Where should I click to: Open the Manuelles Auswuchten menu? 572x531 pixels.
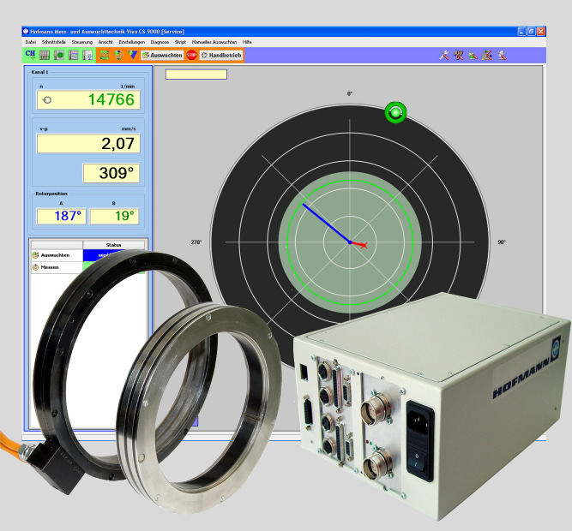pos(214,42)
